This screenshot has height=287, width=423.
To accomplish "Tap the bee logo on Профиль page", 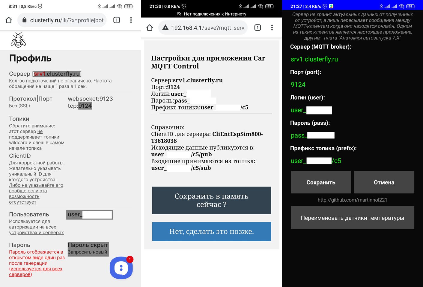I will coord(18,40).
